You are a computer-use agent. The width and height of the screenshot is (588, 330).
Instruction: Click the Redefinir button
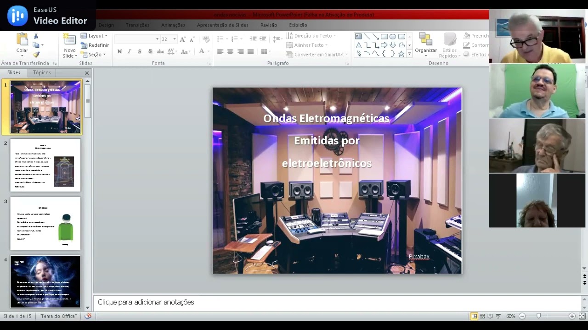tap(95, 45)
